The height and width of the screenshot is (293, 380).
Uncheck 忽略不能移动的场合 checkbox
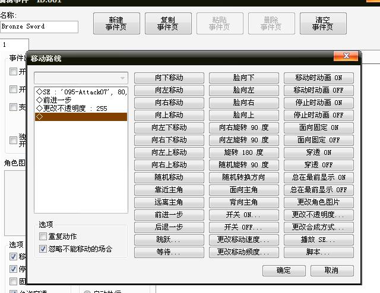[43, 249]
